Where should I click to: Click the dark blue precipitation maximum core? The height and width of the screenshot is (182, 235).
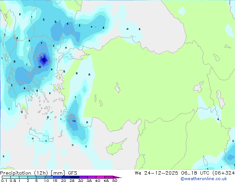tap(44, 60)
